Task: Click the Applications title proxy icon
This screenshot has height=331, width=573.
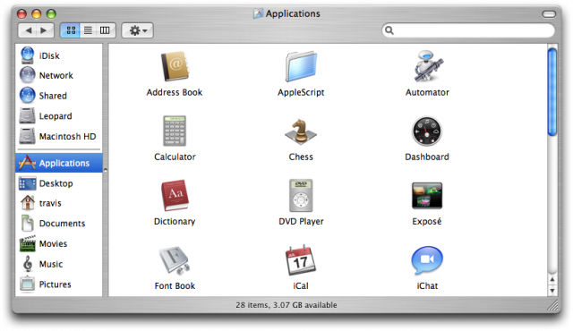Action: (x=259, y=14)
